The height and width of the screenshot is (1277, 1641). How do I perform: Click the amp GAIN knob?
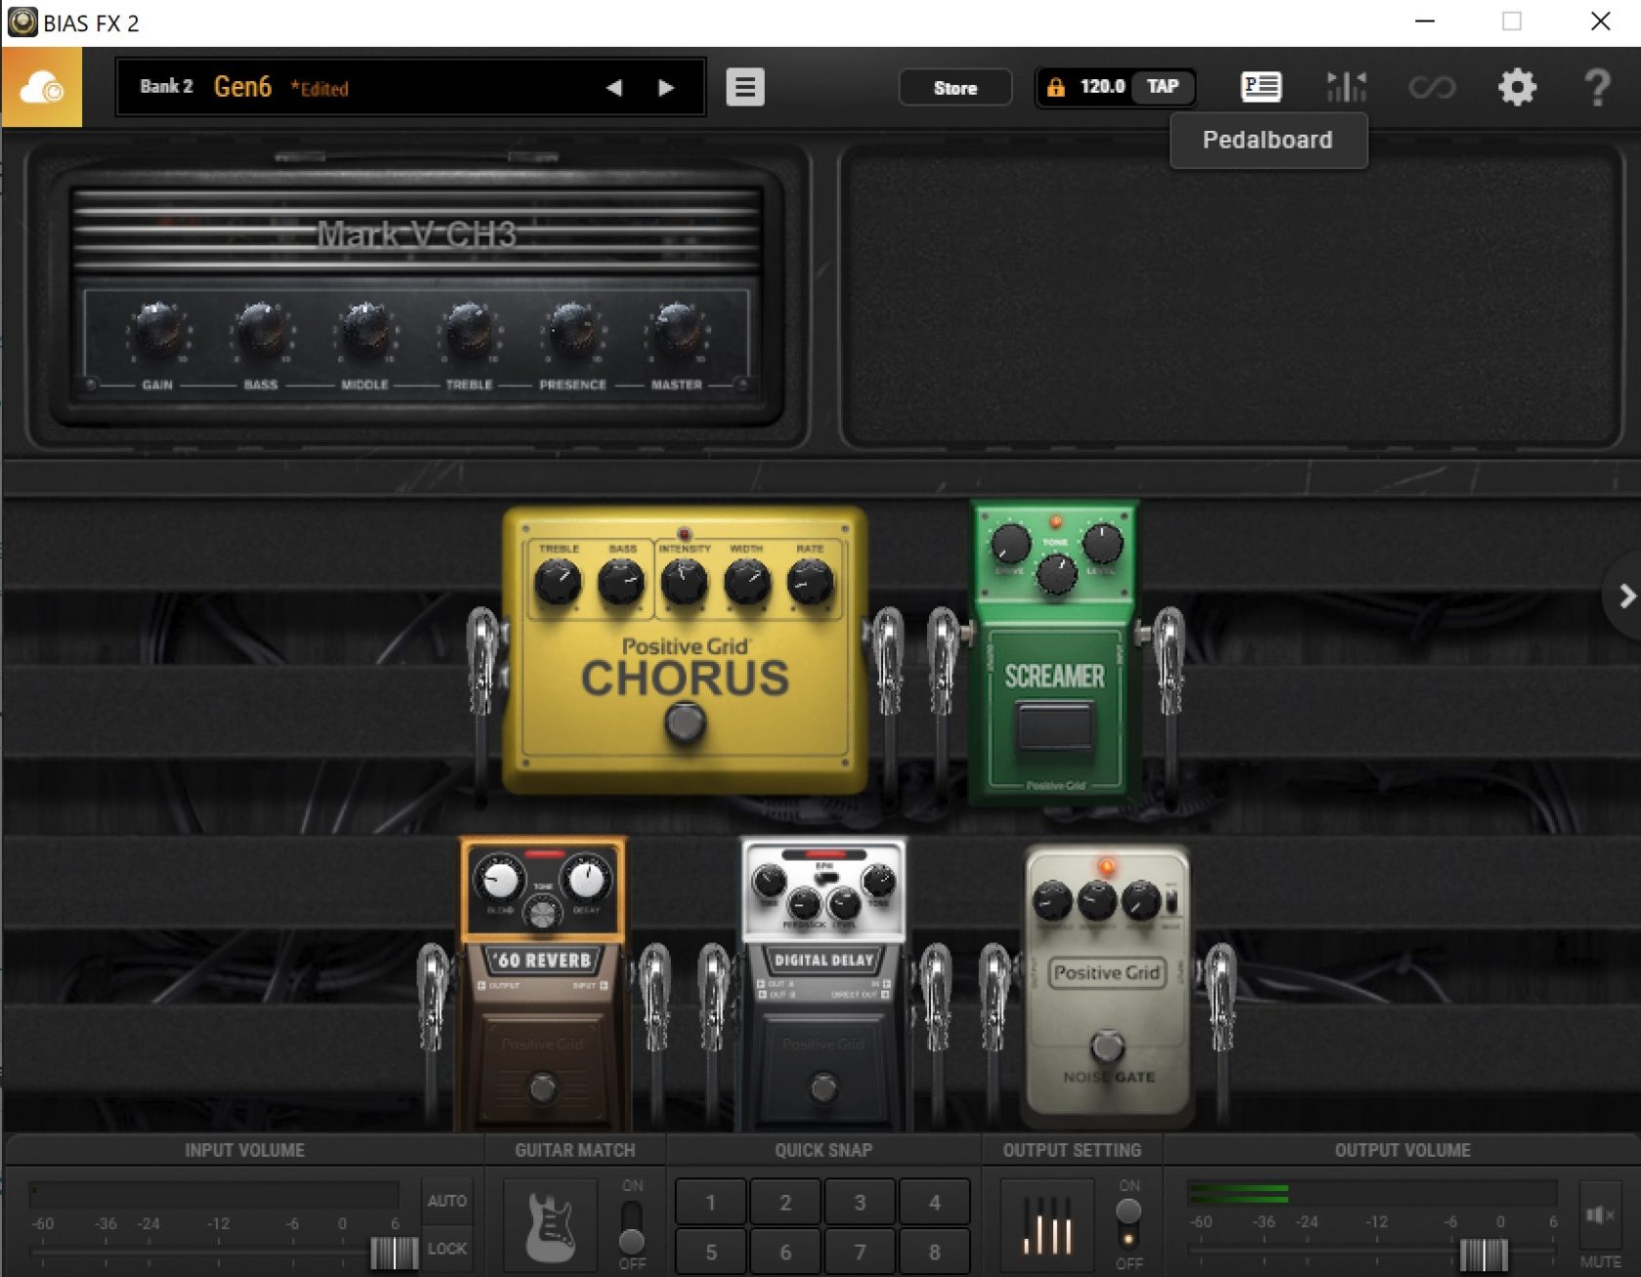(x=158, y=330)
